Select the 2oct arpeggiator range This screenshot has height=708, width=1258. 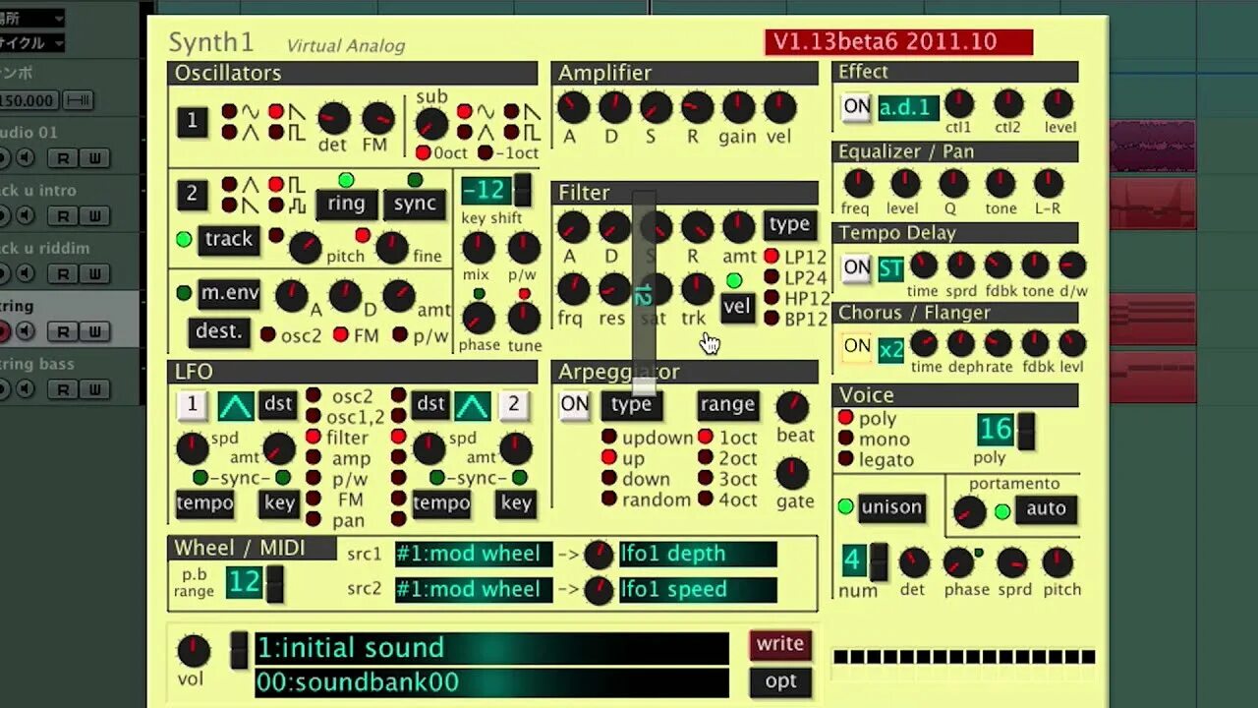pyautogui.click(x=706, y=458)
